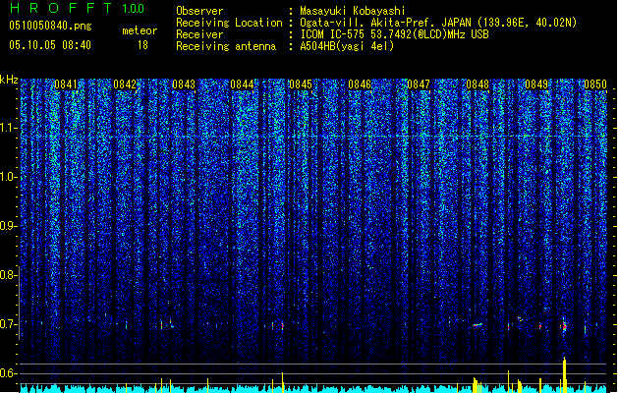This screenshot has height=393, width=618.
Task: Click the 0.9 frequency axis label
Action: (x=9, y=226)
